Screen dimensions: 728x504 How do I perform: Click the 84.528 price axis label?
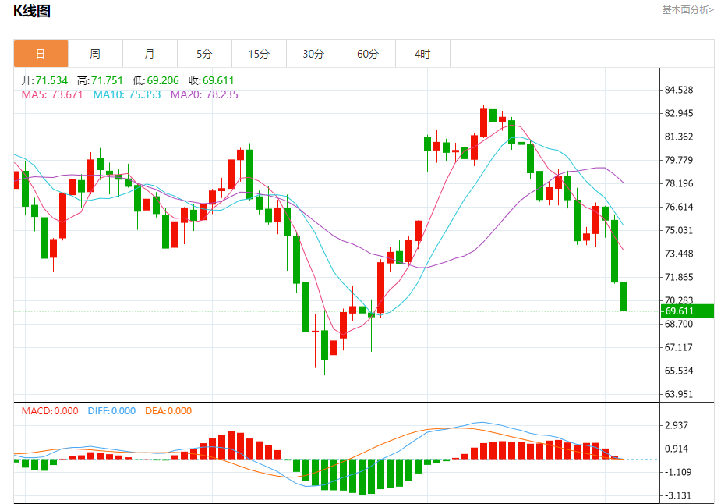tap(679, 90)
